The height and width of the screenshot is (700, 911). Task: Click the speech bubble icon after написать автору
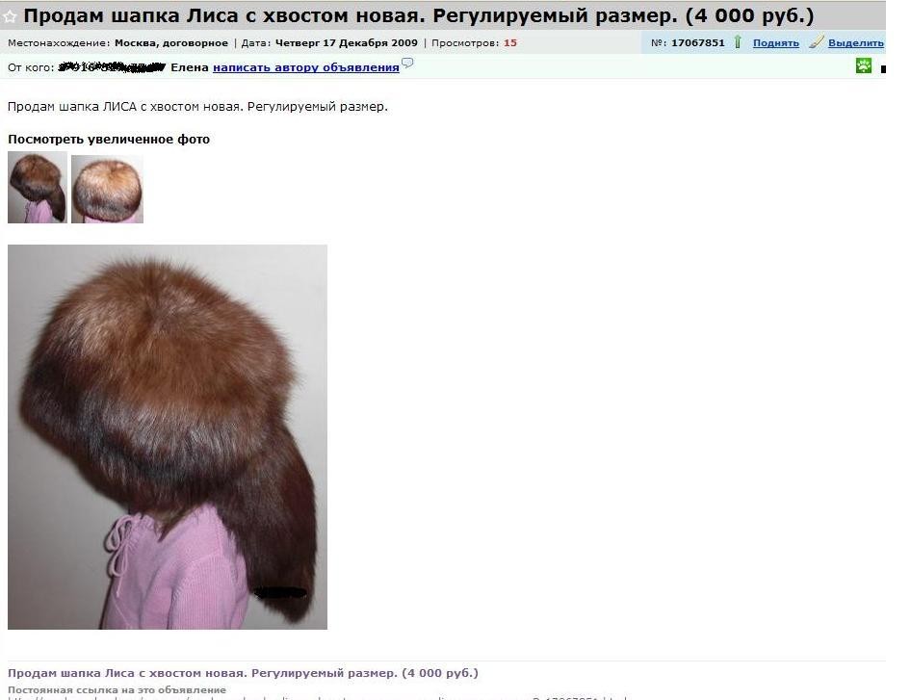coord(407,63)
